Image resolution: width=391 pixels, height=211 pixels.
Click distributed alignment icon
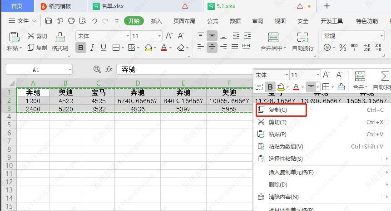[246, 47]
